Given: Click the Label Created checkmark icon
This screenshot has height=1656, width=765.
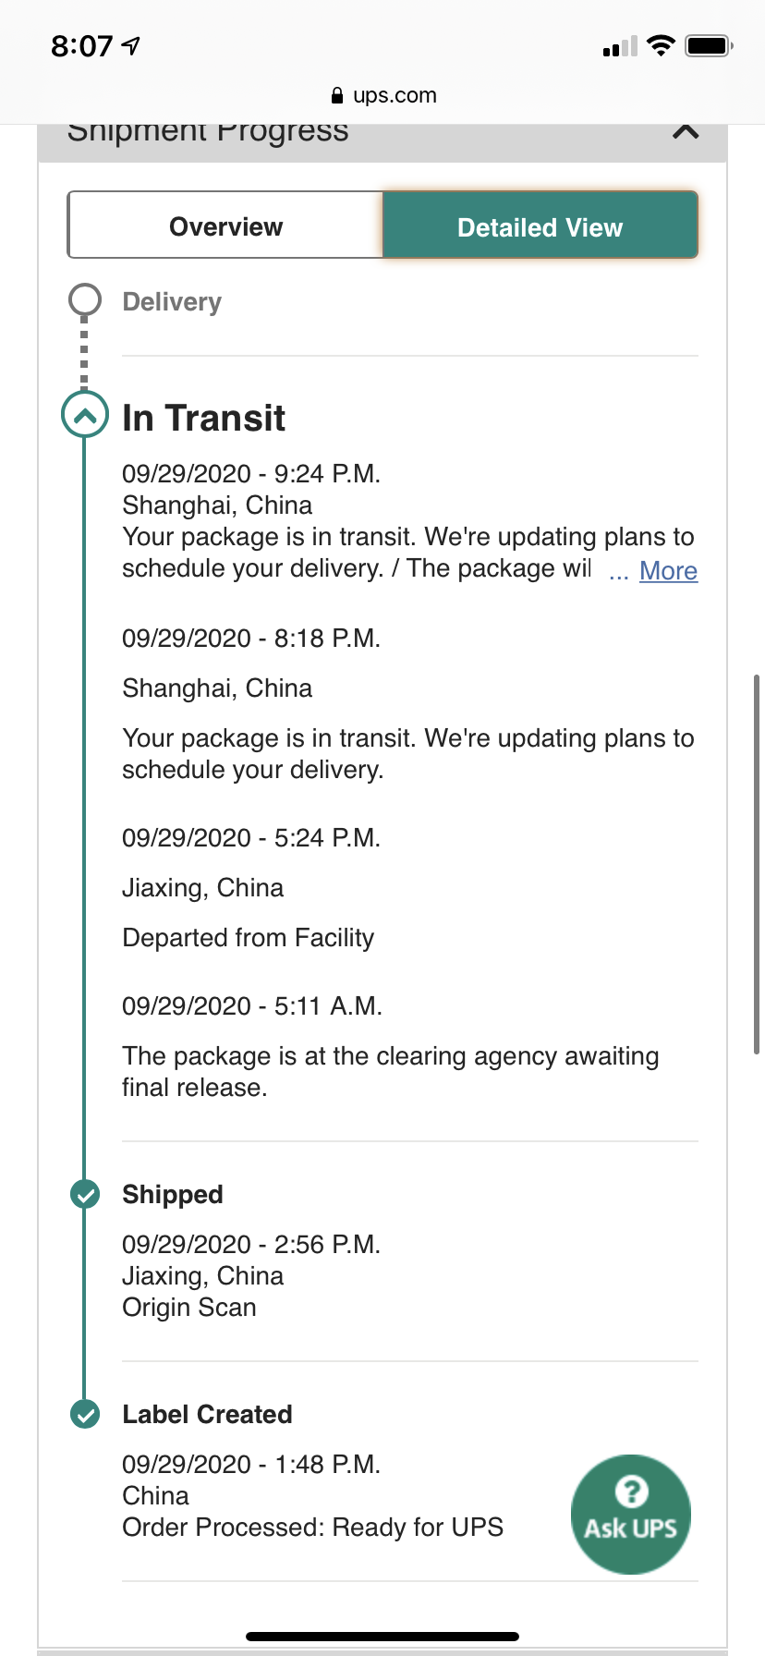Looking at the screenshot, I should click(85, 1414).
